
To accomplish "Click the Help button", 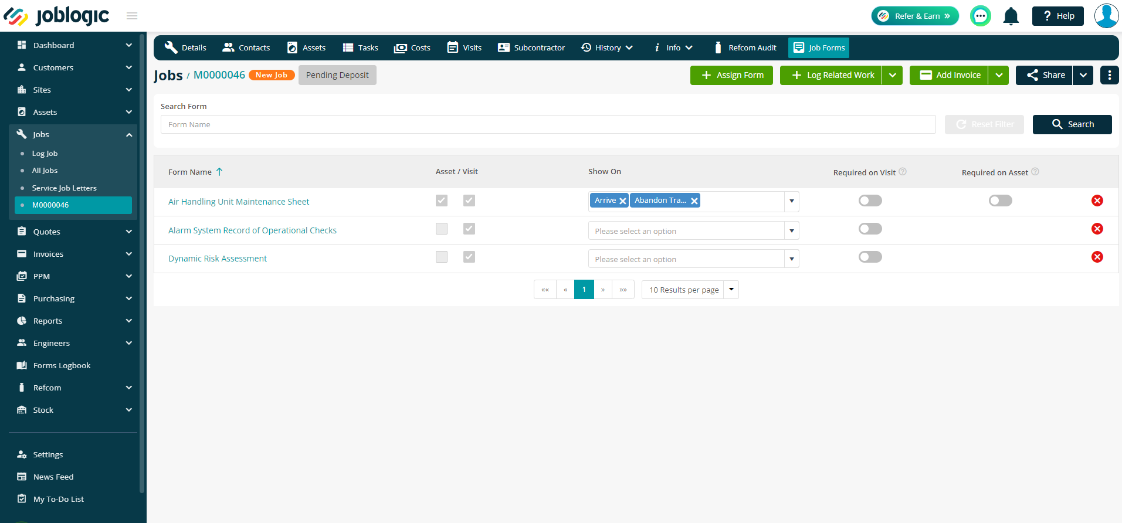I will tap(1058, 16).
